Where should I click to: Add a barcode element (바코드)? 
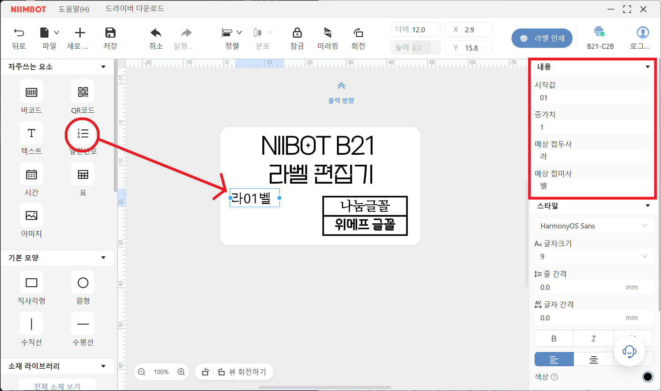[32, 92]
